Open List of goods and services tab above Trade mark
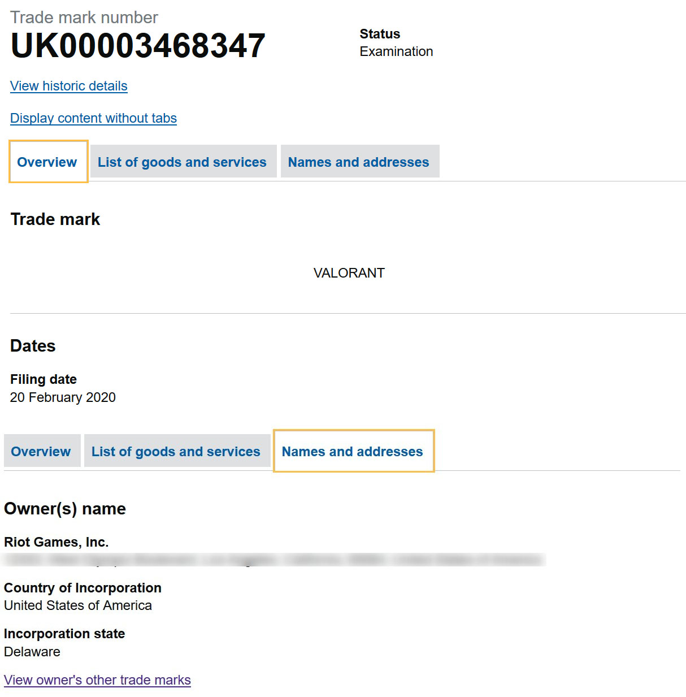This screenshot has width=686, height=697. (182, 162)
